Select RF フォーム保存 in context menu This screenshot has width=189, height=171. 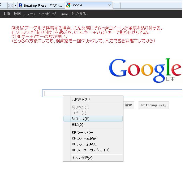click(84, 138)
